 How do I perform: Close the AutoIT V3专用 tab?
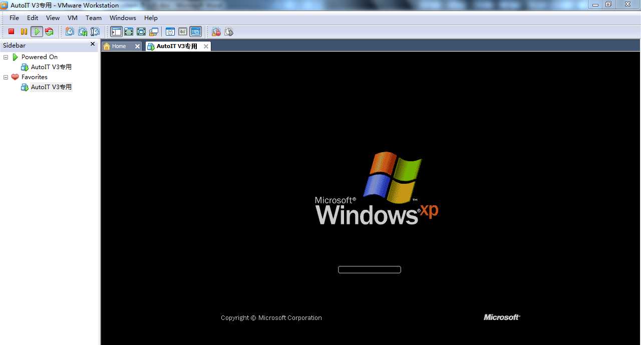click(x=206, y=46)
